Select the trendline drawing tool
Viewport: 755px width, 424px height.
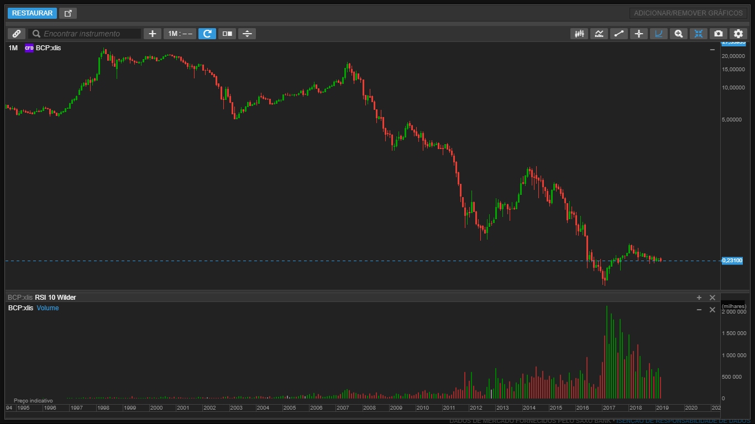tap(619, 34)
